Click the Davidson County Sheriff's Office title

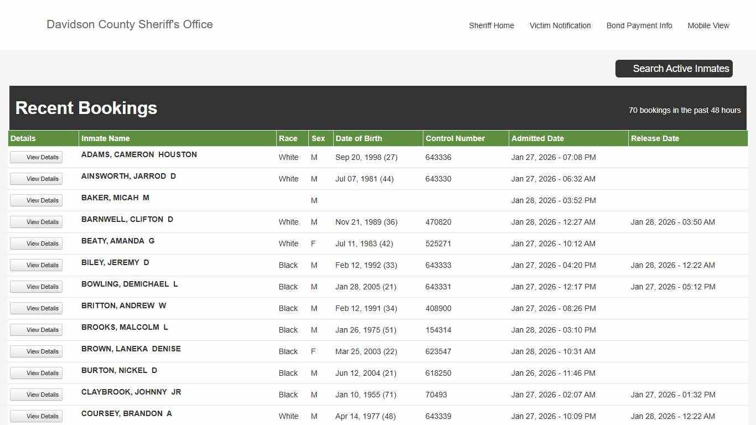coord(130,24)
